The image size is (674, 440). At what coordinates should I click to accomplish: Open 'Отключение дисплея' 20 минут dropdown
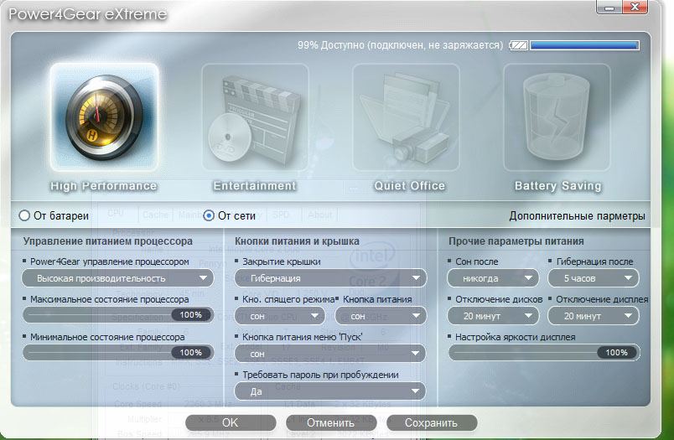594,316
